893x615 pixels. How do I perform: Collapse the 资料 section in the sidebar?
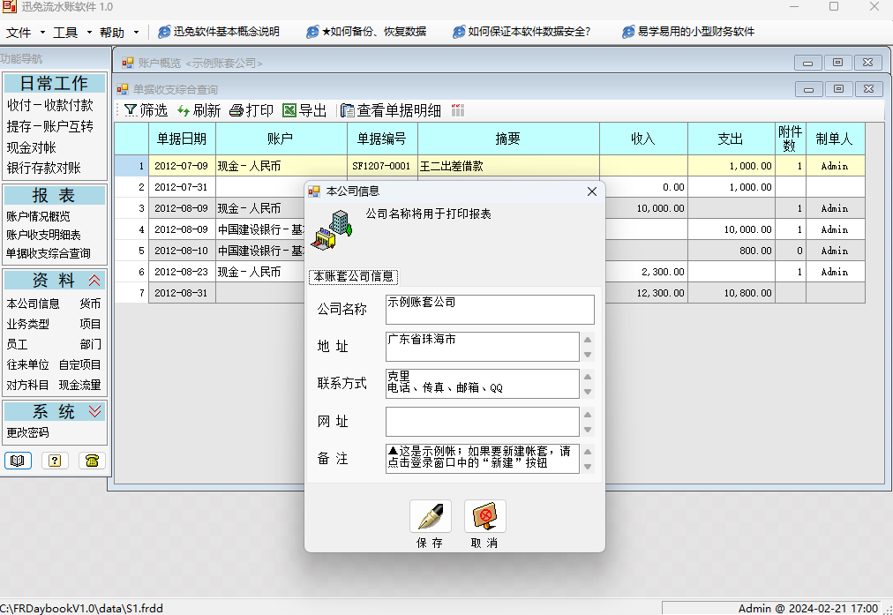pos(93,279)
